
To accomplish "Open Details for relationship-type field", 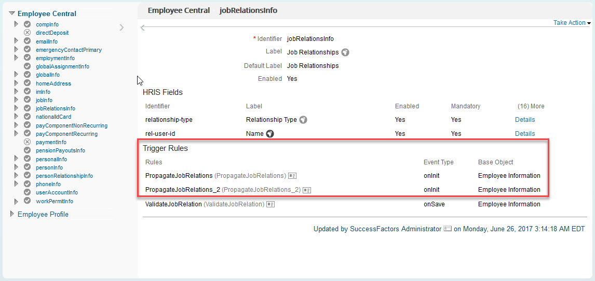I will tap(525, 120).
